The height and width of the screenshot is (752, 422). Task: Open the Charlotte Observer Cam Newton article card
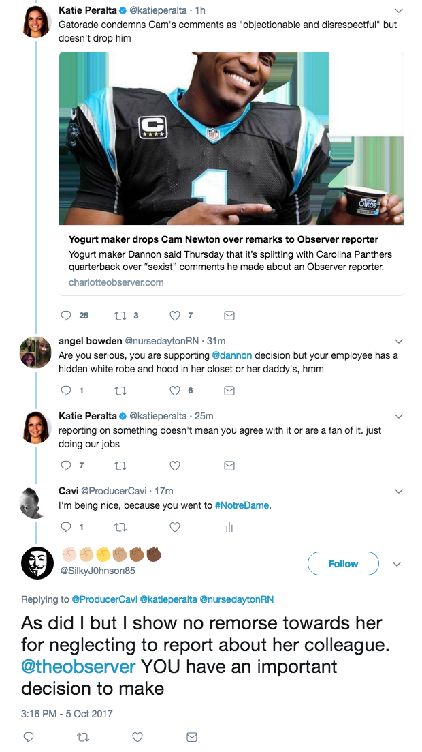tap(231, 174)
